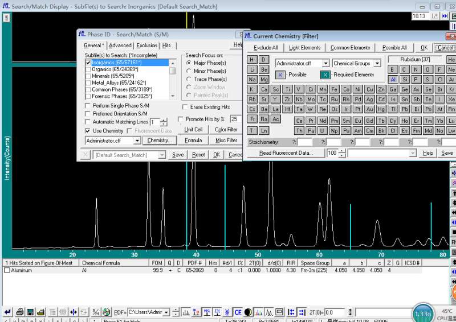
Task: Expand the Default Search_Match preset dropdown
Action: (162, 155)
